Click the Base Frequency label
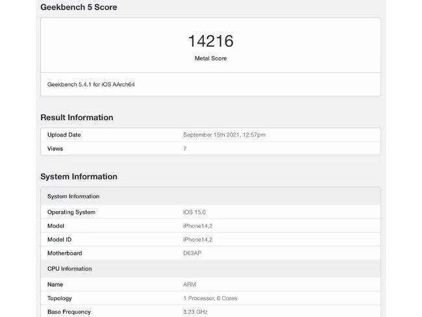422x317 pixels. click(x=69, y=312)
